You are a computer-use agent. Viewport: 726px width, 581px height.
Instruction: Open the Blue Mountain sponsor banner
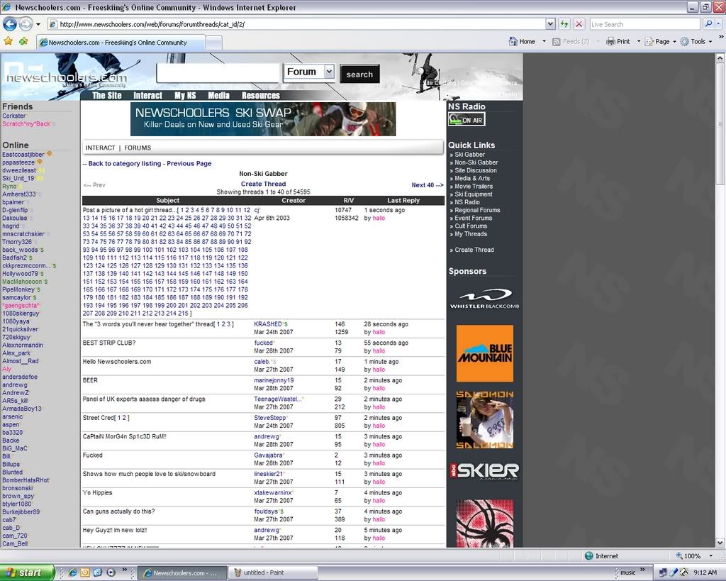point(484,353)
